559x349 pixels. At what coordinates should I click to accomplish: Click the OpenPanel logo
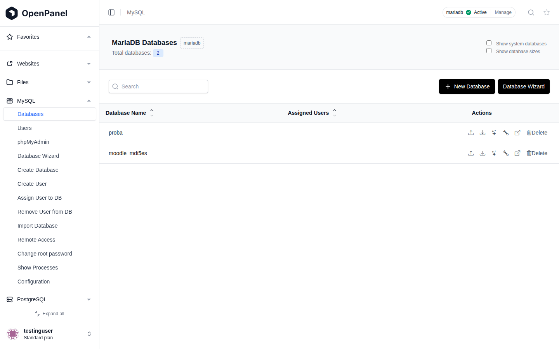point(36,13)
